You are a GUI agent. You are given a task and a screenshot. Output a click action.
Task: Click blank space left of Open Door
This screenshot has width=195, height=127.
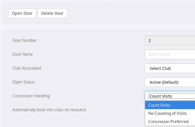[x=5, y=13]
